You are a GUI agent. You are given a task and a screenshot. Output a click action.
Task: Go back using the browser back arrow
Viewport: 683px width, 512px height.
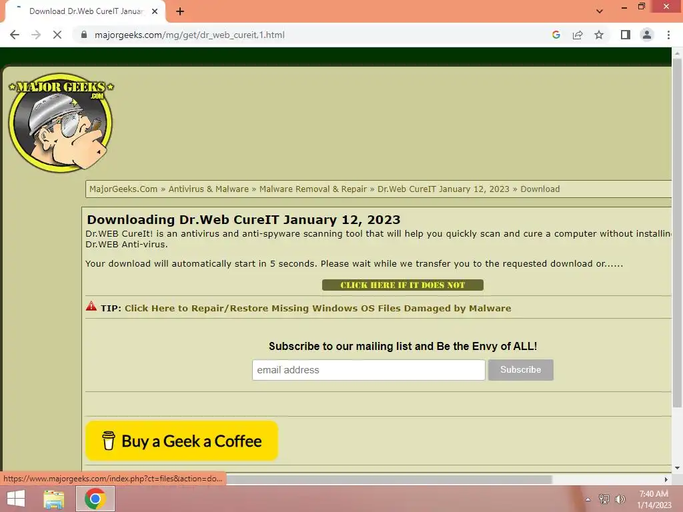15,35
